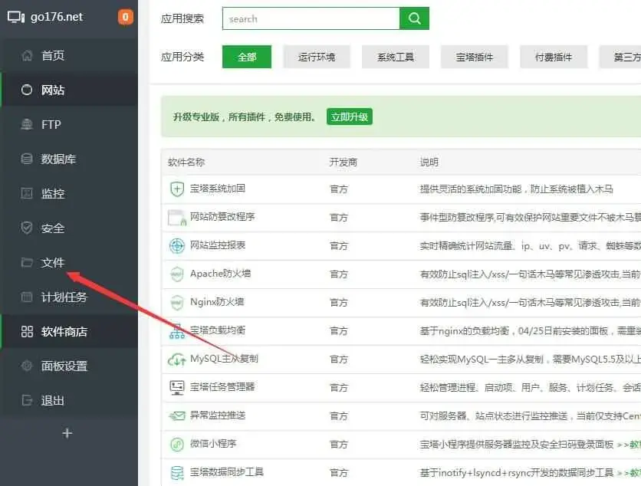
Task: Click the monitor icon beside go176.net
Action: point(16,17)
